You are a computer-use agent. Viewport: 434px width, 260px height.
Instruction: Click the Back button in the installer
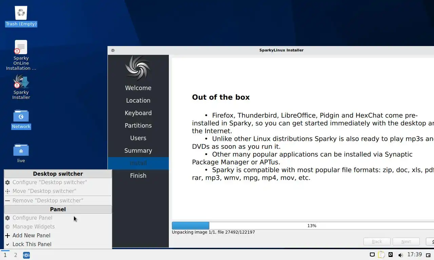(x=377, y=241)
